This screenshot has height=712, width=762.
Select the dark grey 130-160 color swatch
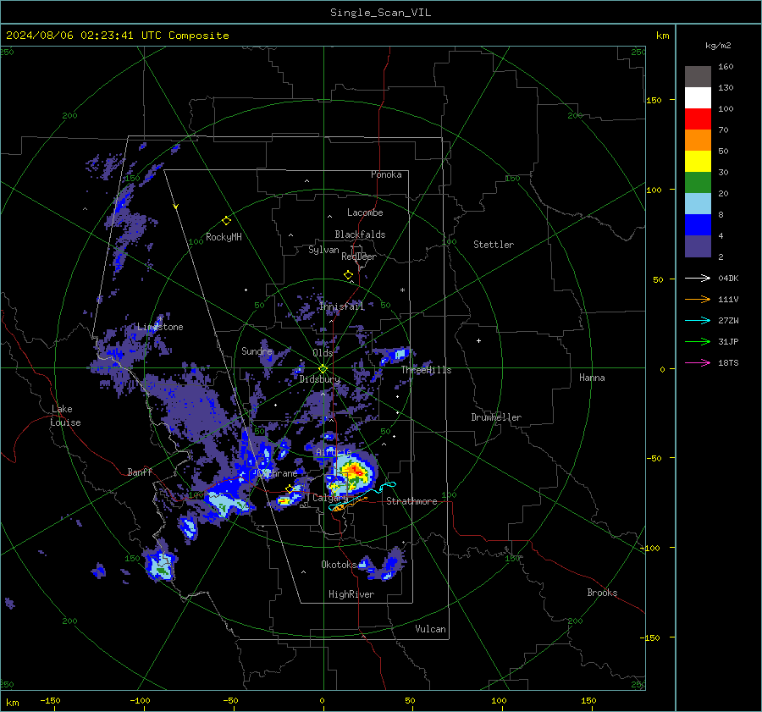pos(698,77)
